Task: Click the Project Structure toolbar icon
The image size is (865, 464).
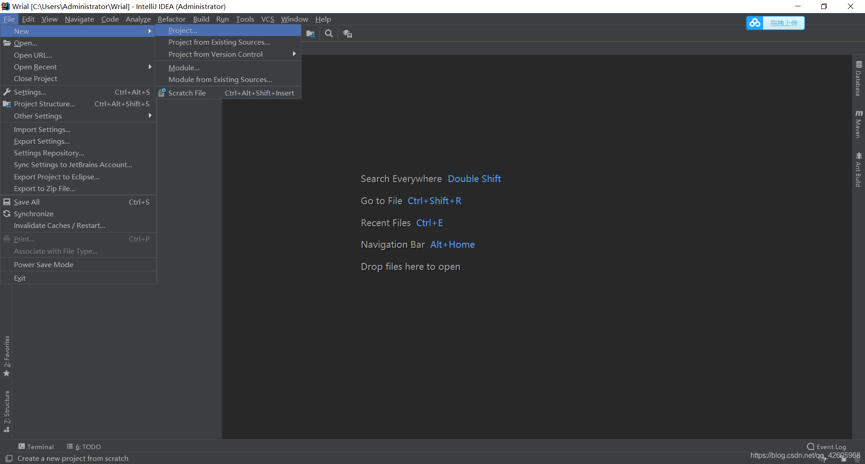Action: pos(310,34)
